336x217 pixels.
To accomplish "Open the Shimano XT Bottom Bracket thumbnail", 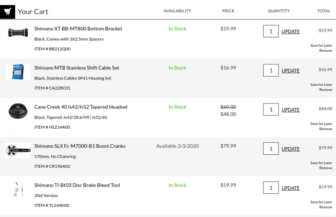I will tap(18, 32).
